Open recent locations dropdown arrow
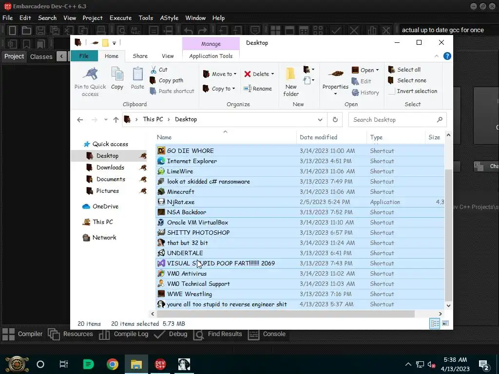The height and width of the screenshot is (374, 499). pyautogui.click(x=106, y=120)
